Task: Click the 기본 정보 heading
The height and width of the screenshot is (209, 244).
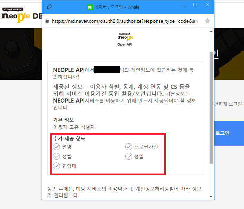Action: click(x=63, y=120)
